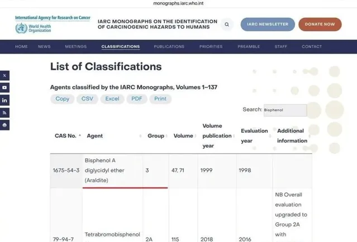Viewport: 357px width, 242px height.
Task: Export the table as CSV
Action: point(87,99)
